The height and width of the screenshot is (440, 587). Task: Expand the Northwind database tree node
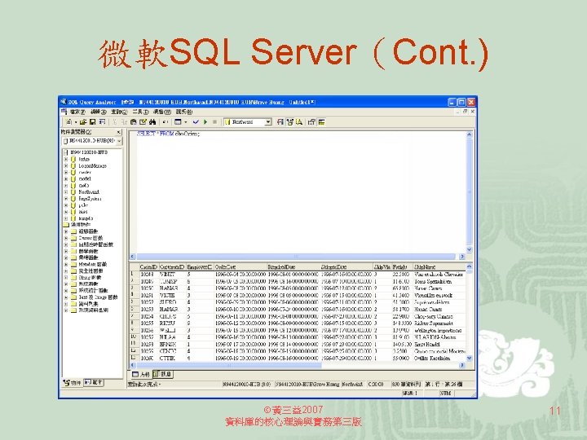coord(66,192)
